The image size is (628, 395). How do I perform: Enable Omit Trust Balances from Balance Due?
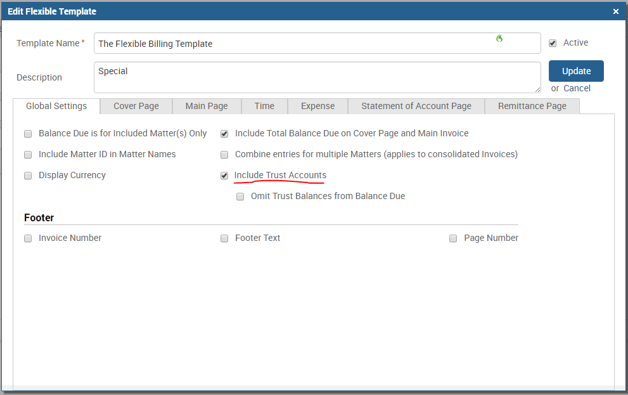[240, 197]
